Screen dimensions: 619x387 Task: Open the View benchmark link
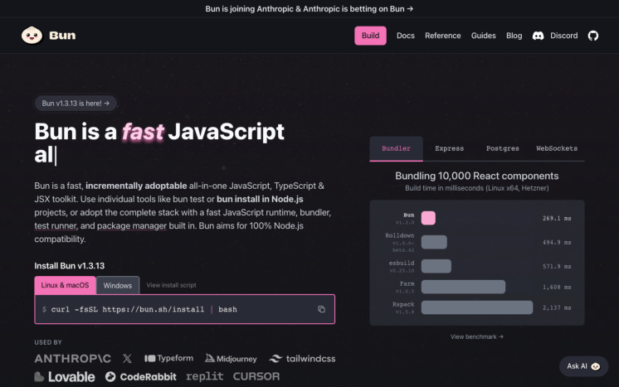[x=477, y=336]
